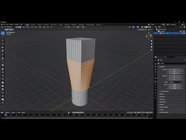Toggle Collection visibility eye in outliner

[x=182, y=31]
